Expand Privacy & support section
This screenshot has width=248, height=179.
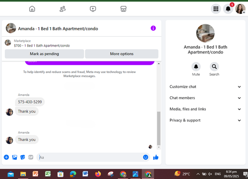(205, 120)
